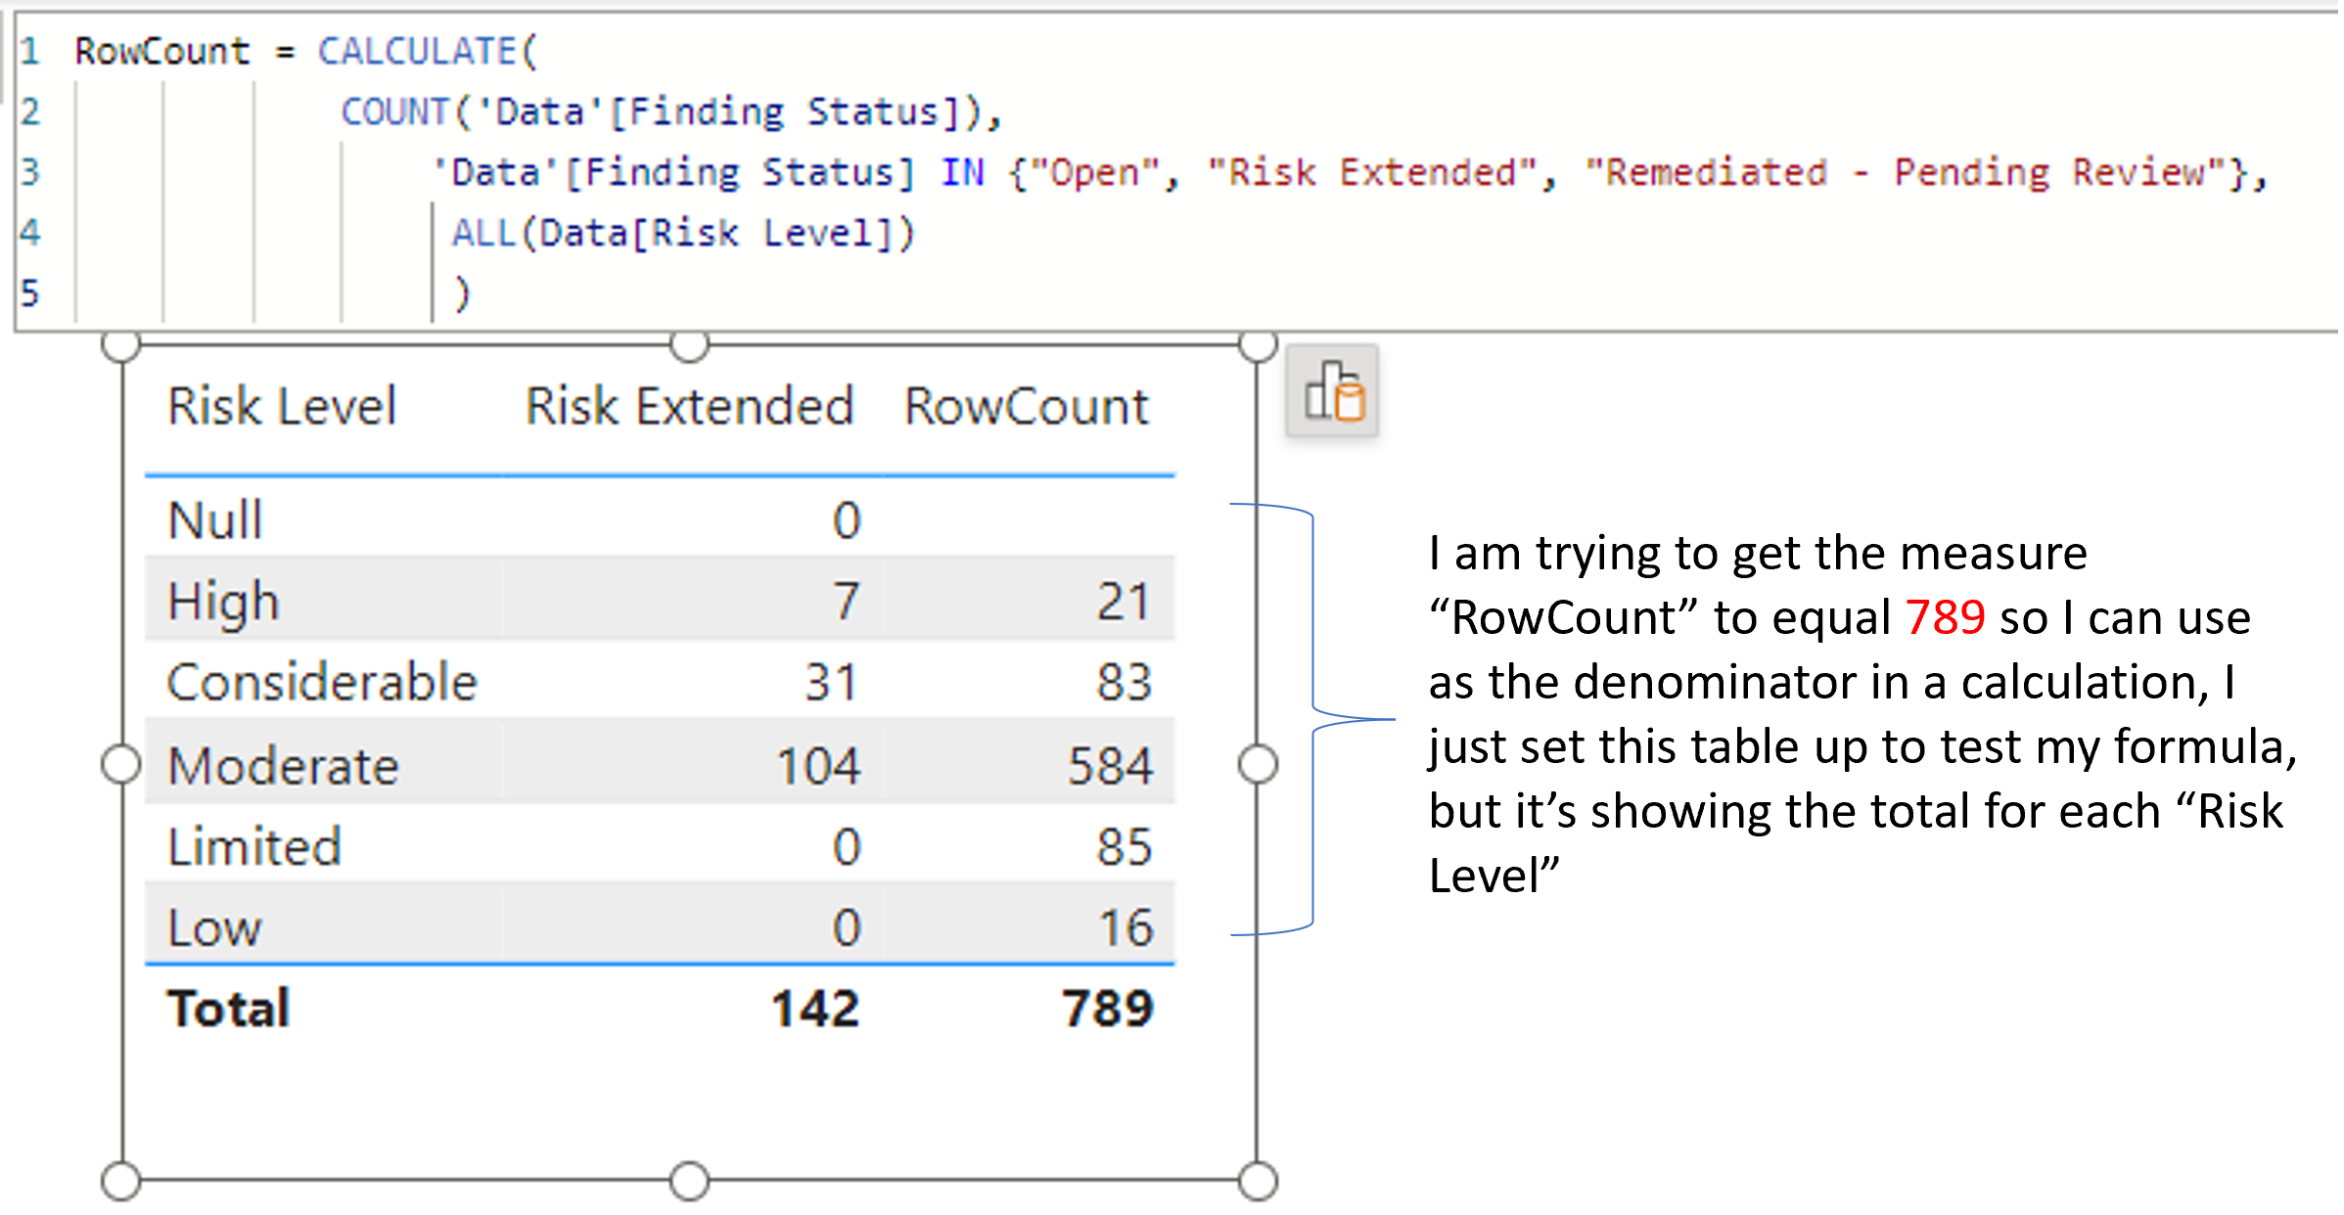Viewport: 2344px width, 1215px height.
Task: Click the COUNT function in formula line 2
Action: [x=395, y=112]
